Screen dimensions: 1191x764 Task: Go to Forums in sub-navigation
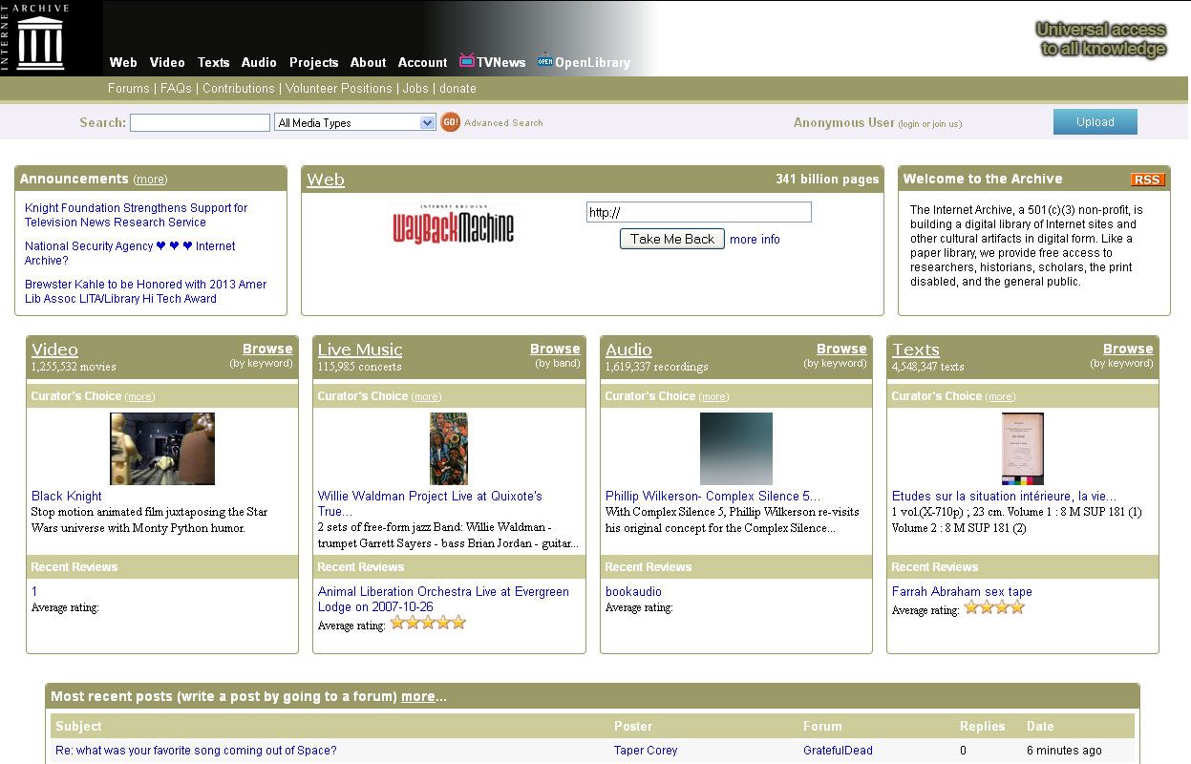pos(129,88)
